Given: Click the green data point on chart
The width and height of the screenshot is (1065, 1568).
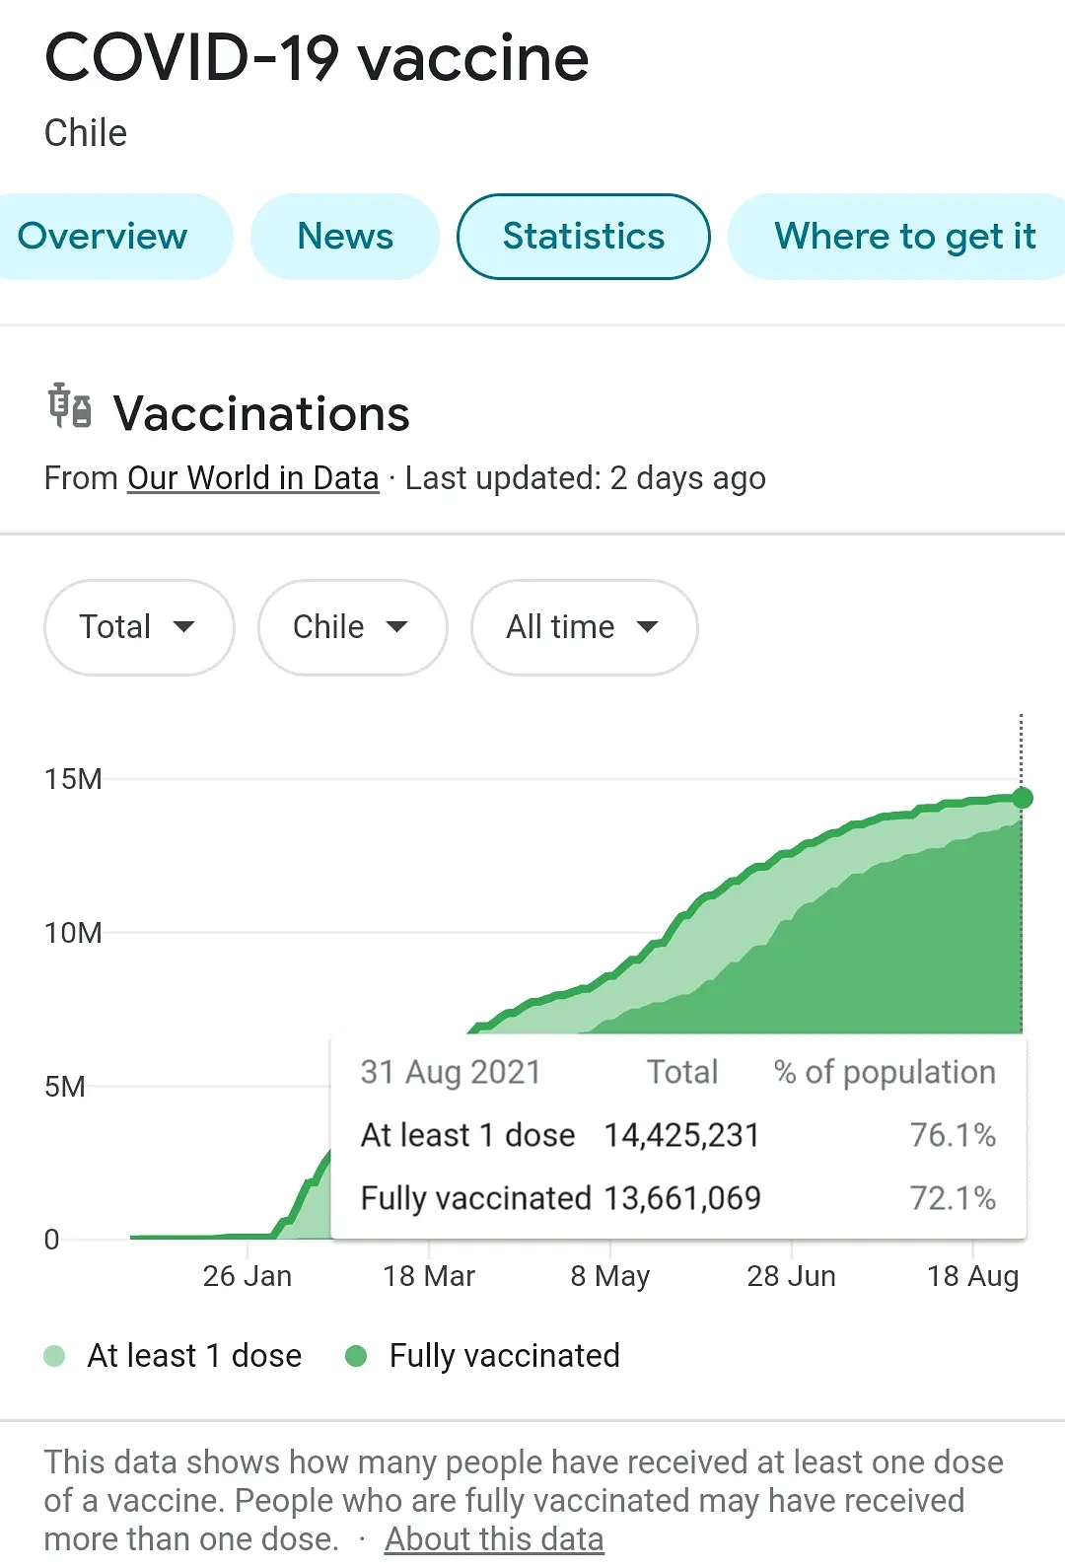Looking at the screenshot, I should (1023, 798).
